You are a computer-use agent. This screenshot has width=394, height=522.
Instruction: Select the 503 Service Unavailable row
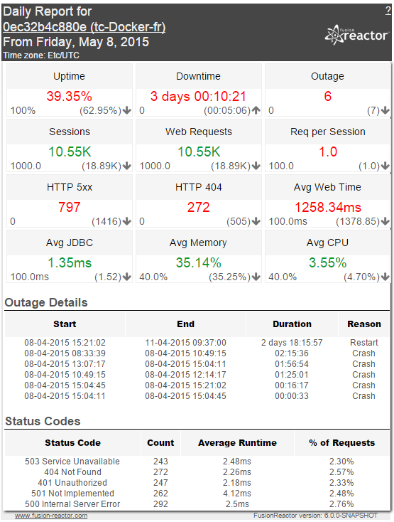tap(197, 462)
